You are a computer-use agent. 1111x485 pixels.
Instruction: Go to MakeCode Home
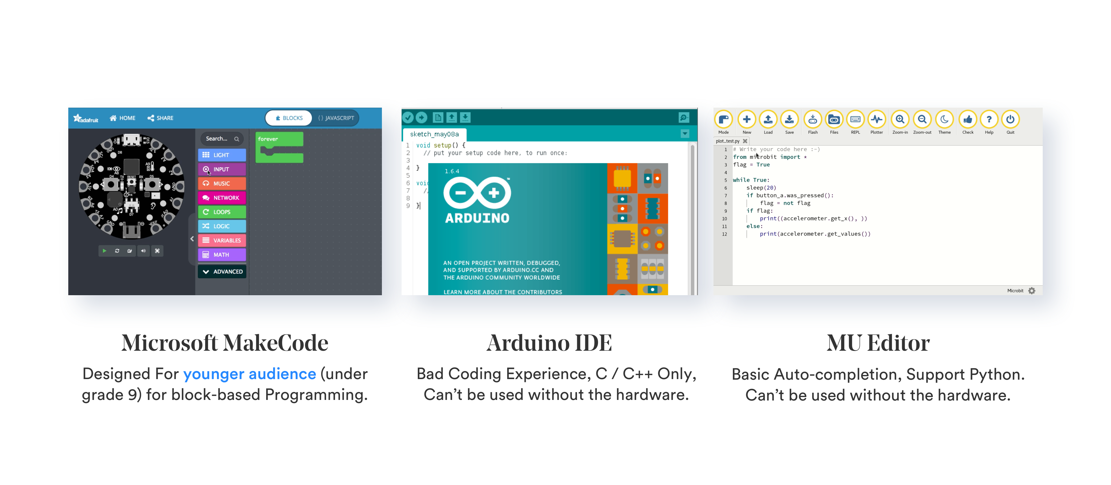[122, 118]
